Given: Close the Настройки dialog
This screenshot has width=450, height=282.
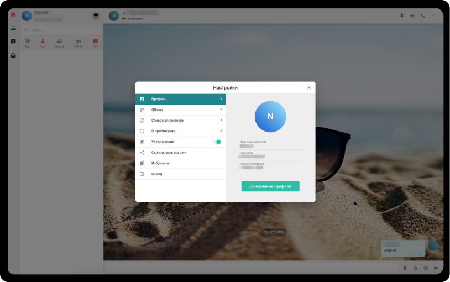Looking at the screenshot, I should (309, 87).
